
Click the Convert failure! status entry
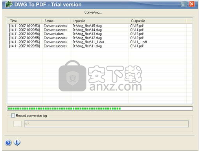(x=54, y=34)
